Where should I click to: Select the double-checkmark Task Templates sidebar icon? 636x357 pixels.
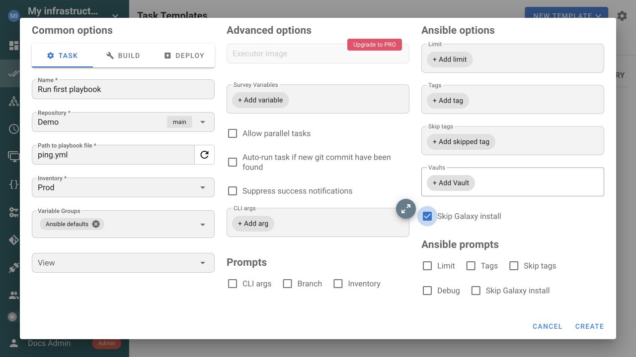click(14, 74)
